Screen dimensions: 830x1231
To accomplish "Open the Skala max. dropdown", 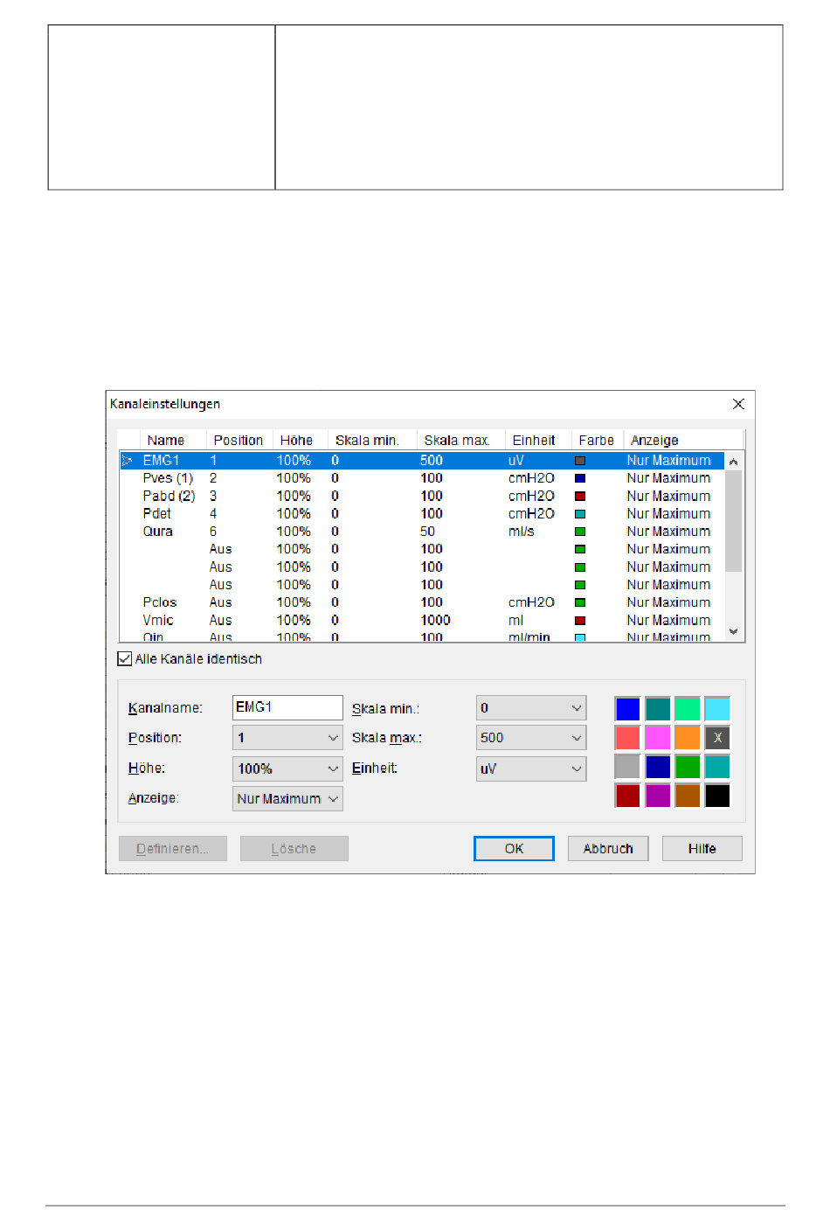I will [x=531, y=738].
